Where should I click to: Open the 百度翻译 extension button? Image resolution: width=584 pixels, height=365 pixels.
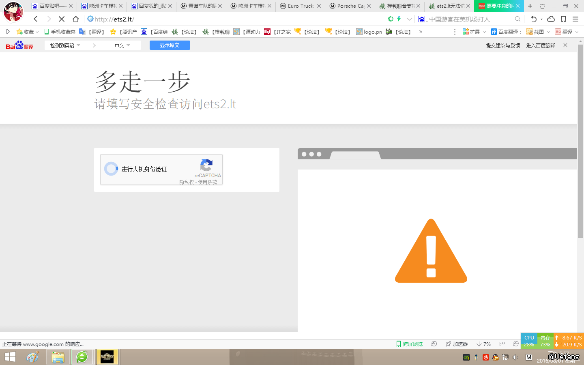pyautogui.click(x=505, y=32)
